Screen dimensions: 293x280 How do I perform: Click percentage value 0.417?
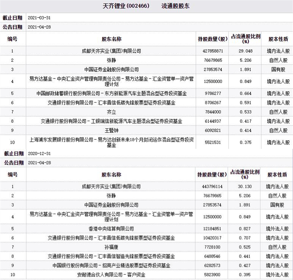246,121
